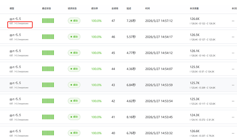
Task: Click the 成功 badge in the 14:57:12 row
Action: point(74,21)
